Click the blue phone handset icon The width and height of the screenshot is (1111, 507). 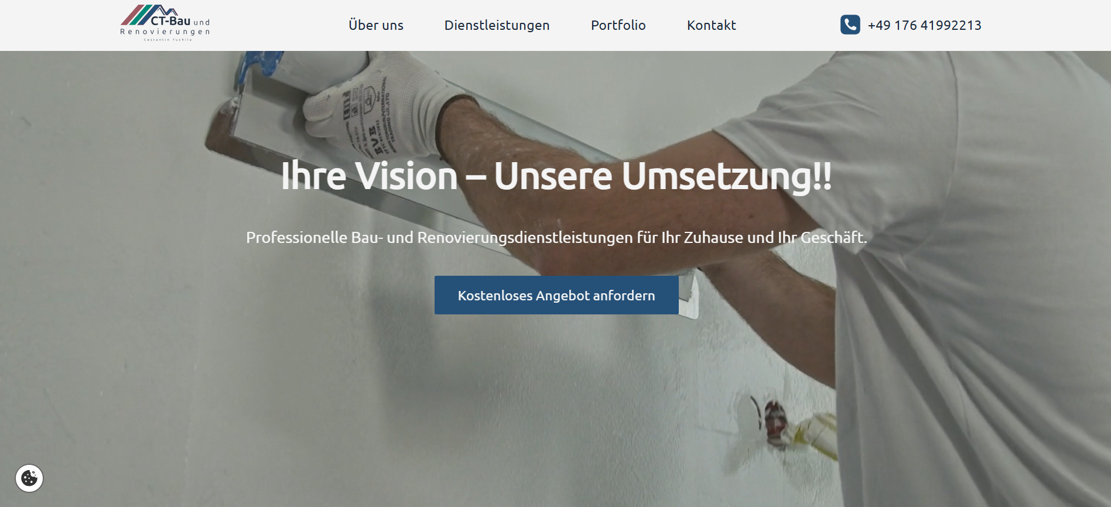pyautogui.click(x=850, y=25)
